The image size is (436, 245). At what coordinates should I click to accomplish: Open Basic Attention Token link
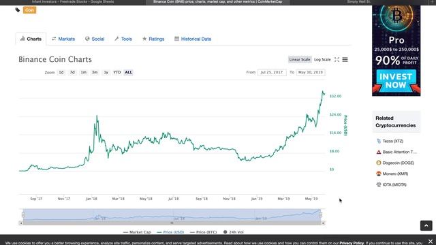tap(400, 152)
